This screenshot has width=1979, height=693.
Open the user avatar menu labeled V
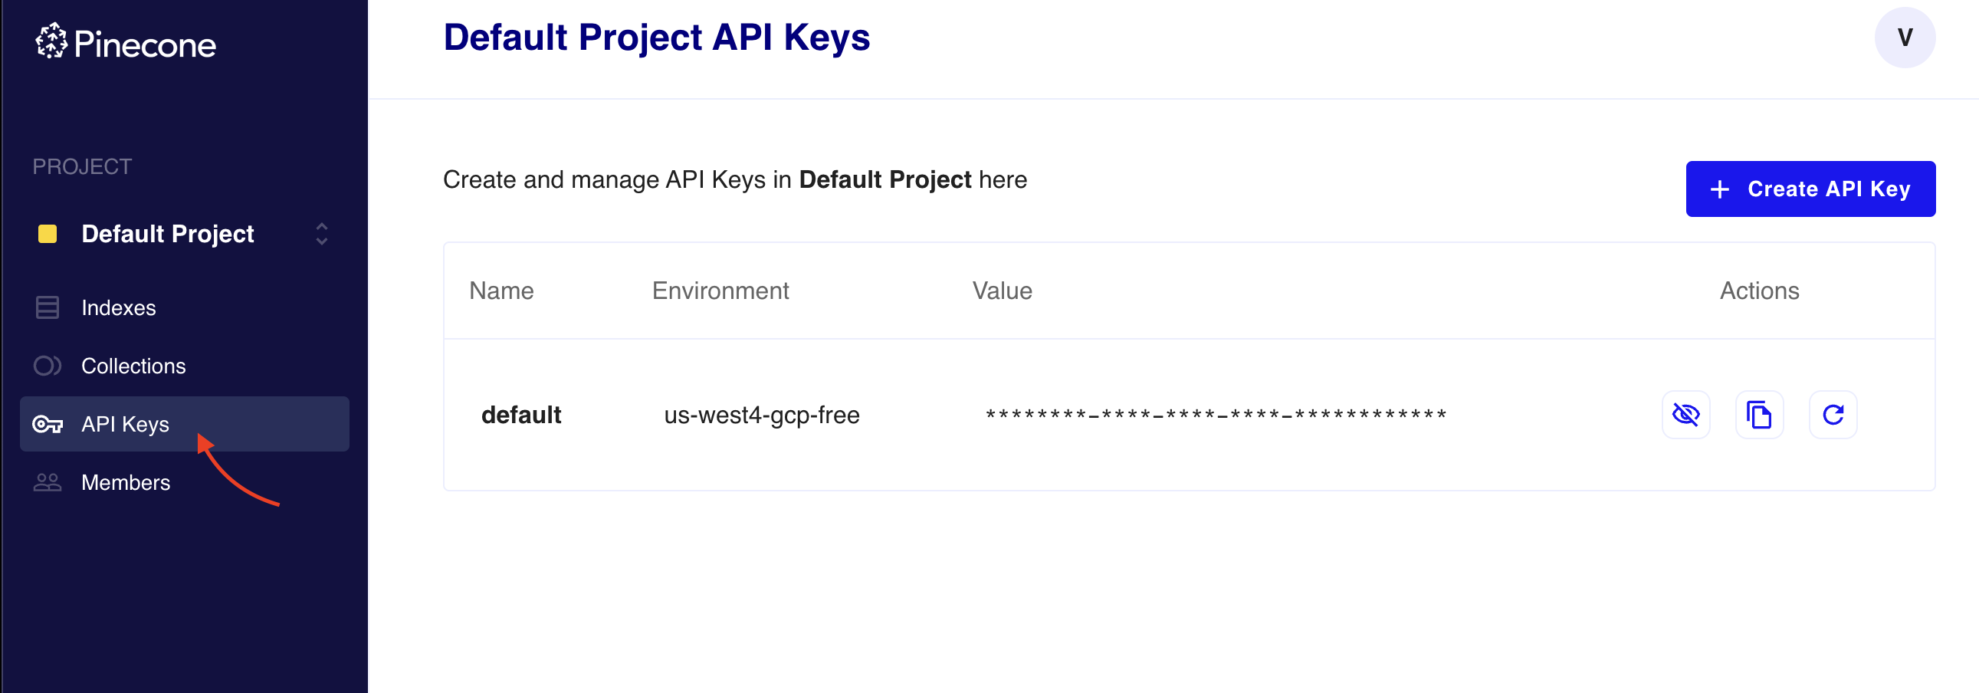(x=1904, y=38)
